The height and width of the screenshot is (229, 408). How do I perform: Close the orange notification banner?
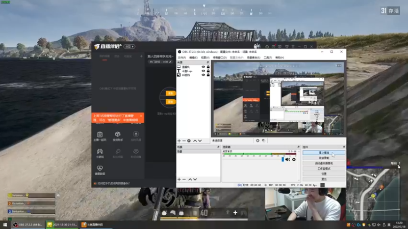pyautogui.click(x=141, y=116)
